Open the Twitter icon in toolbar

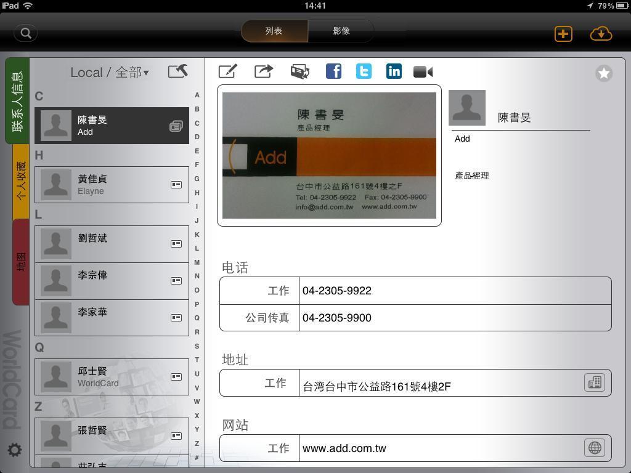(364, 71)
